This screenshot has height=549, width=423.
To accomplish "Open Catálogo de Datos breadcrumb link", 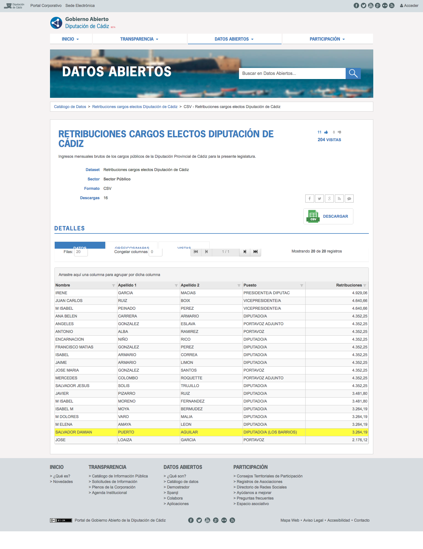I will (x=70, y=107).
